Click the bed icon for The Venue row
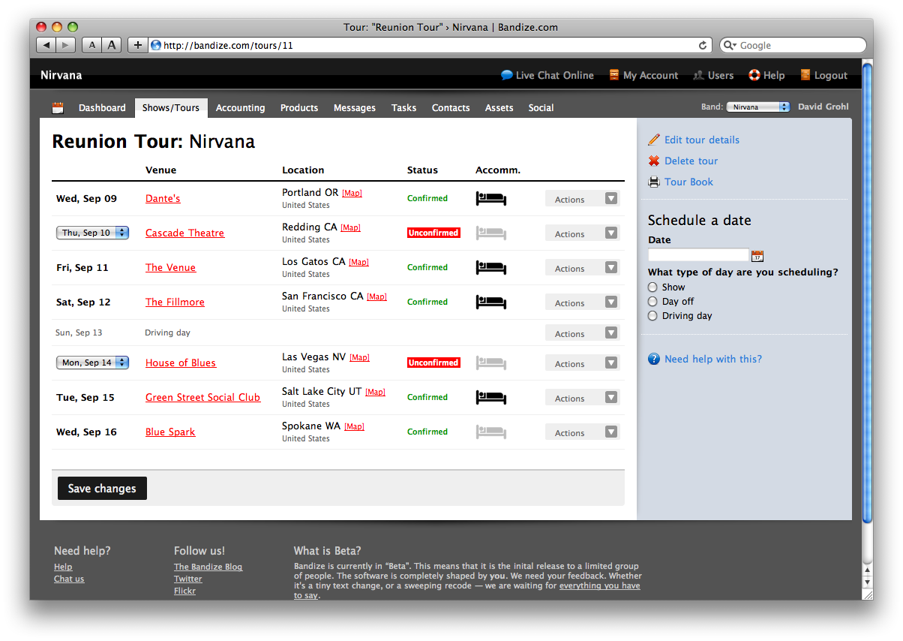903x641 pixels. (x=491, y=268)
